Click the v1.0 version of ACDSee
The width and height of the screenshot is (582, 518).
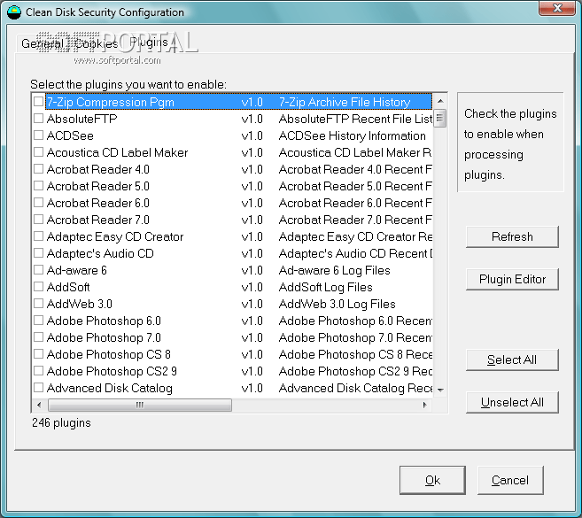tap(252, 135)
